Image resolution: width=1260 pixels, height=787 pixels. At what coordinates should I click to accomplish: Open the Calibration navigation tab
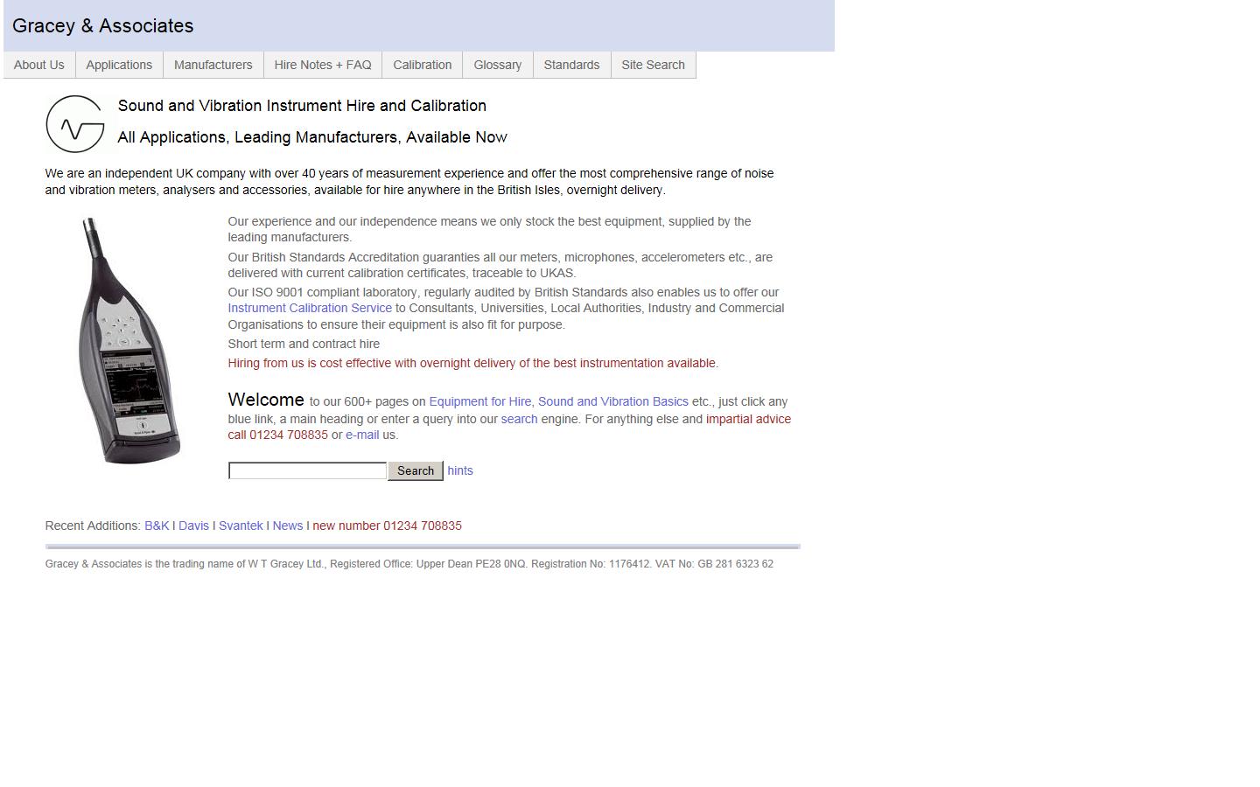click(422, 65)
